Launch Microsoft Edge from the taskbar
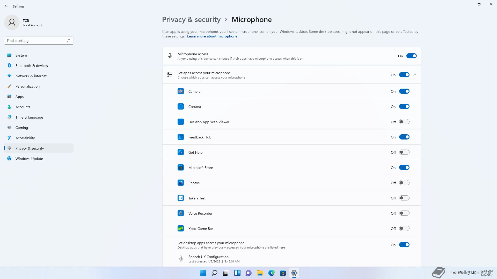This screenshot has width=497, height=279. (272, 273)
